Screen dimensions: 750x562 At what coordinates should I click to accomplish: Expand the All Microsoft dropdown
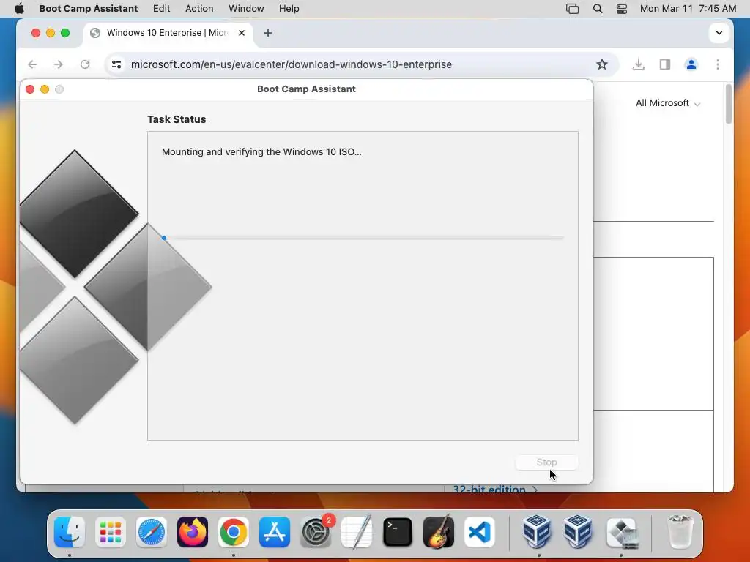coord(668,103)
